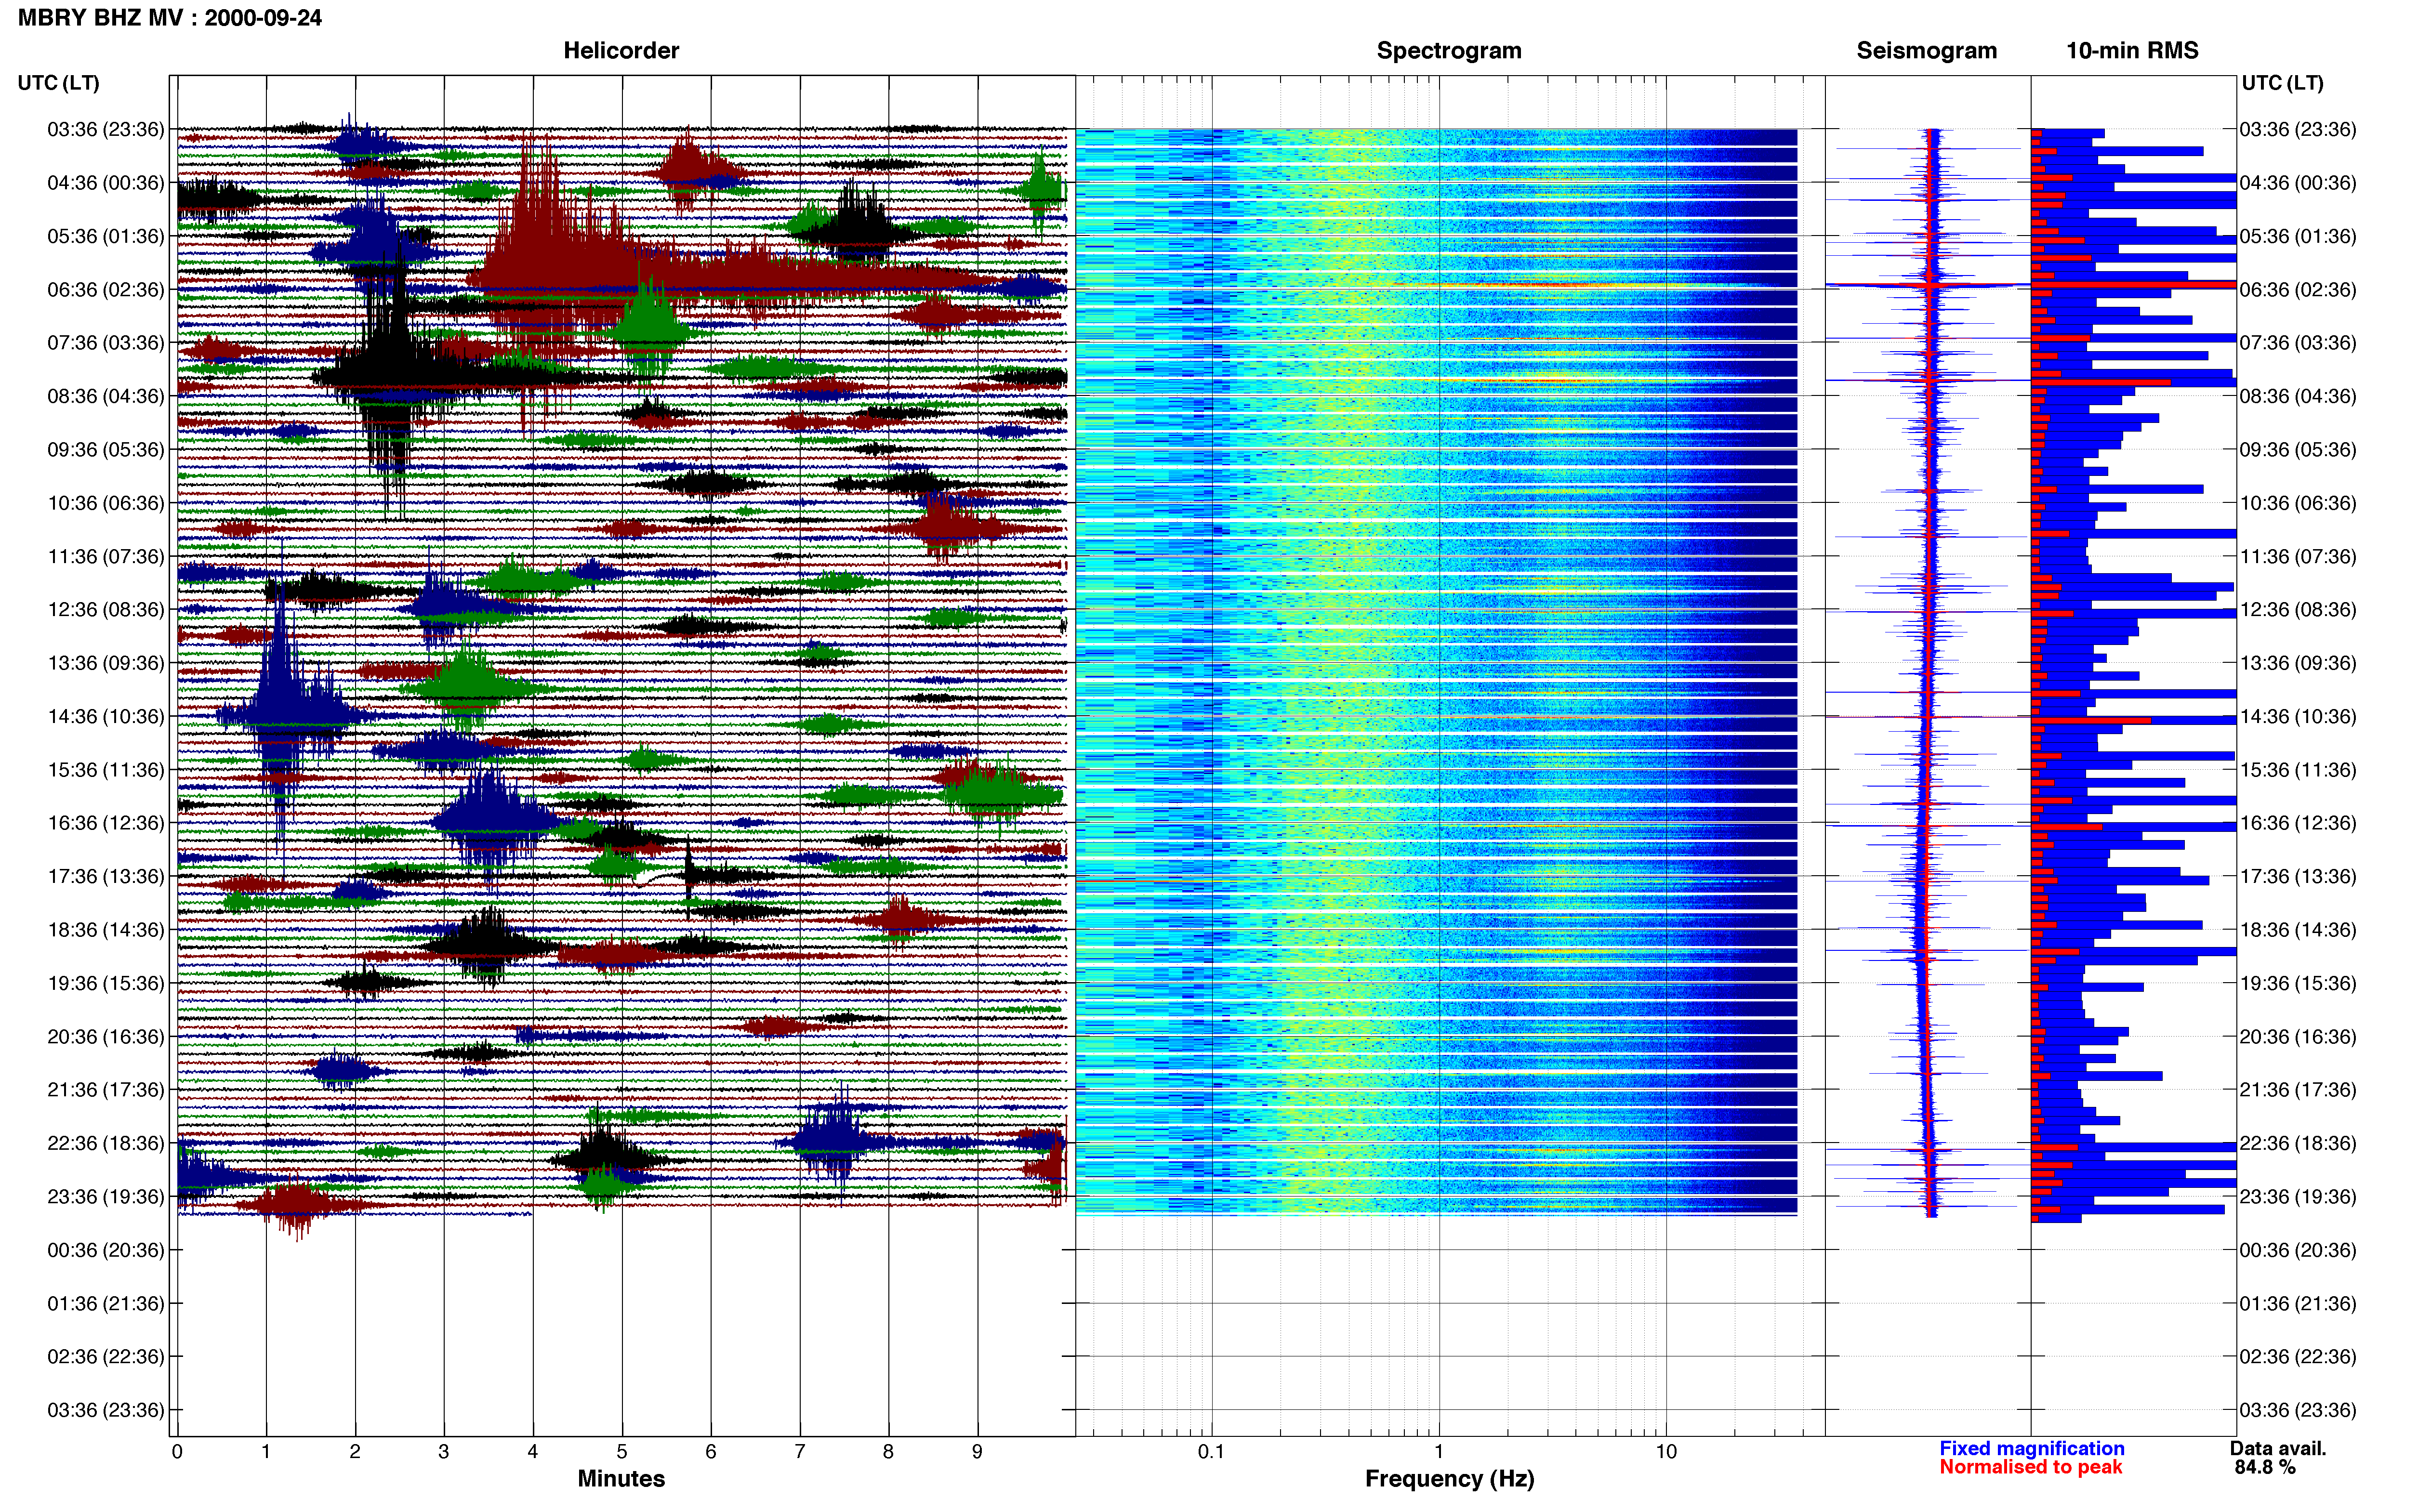Click RMS-side time label '02:36 (22:36)'
The height and width of the screenshot is (1512, 2418).
[x=2298, y=1357]
